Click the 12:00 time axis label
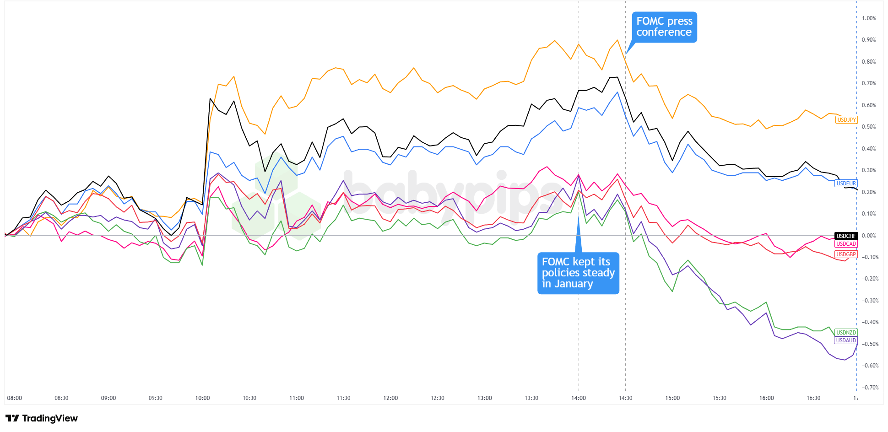This screenshot has width=888, height=432. [x=390, y=398]
